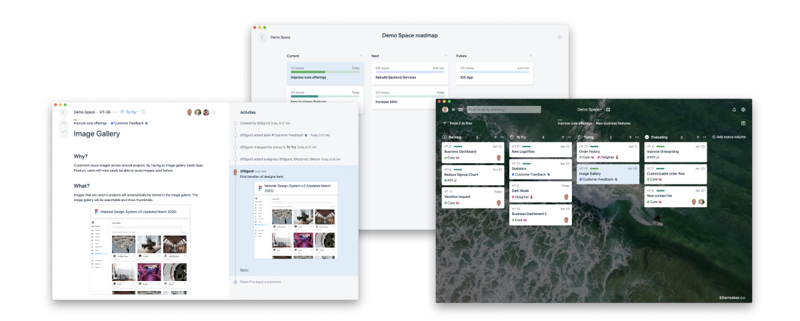The image size is (800, 321).
Task: Open 'Order history' card in Trying
Action: pos(607,153)
